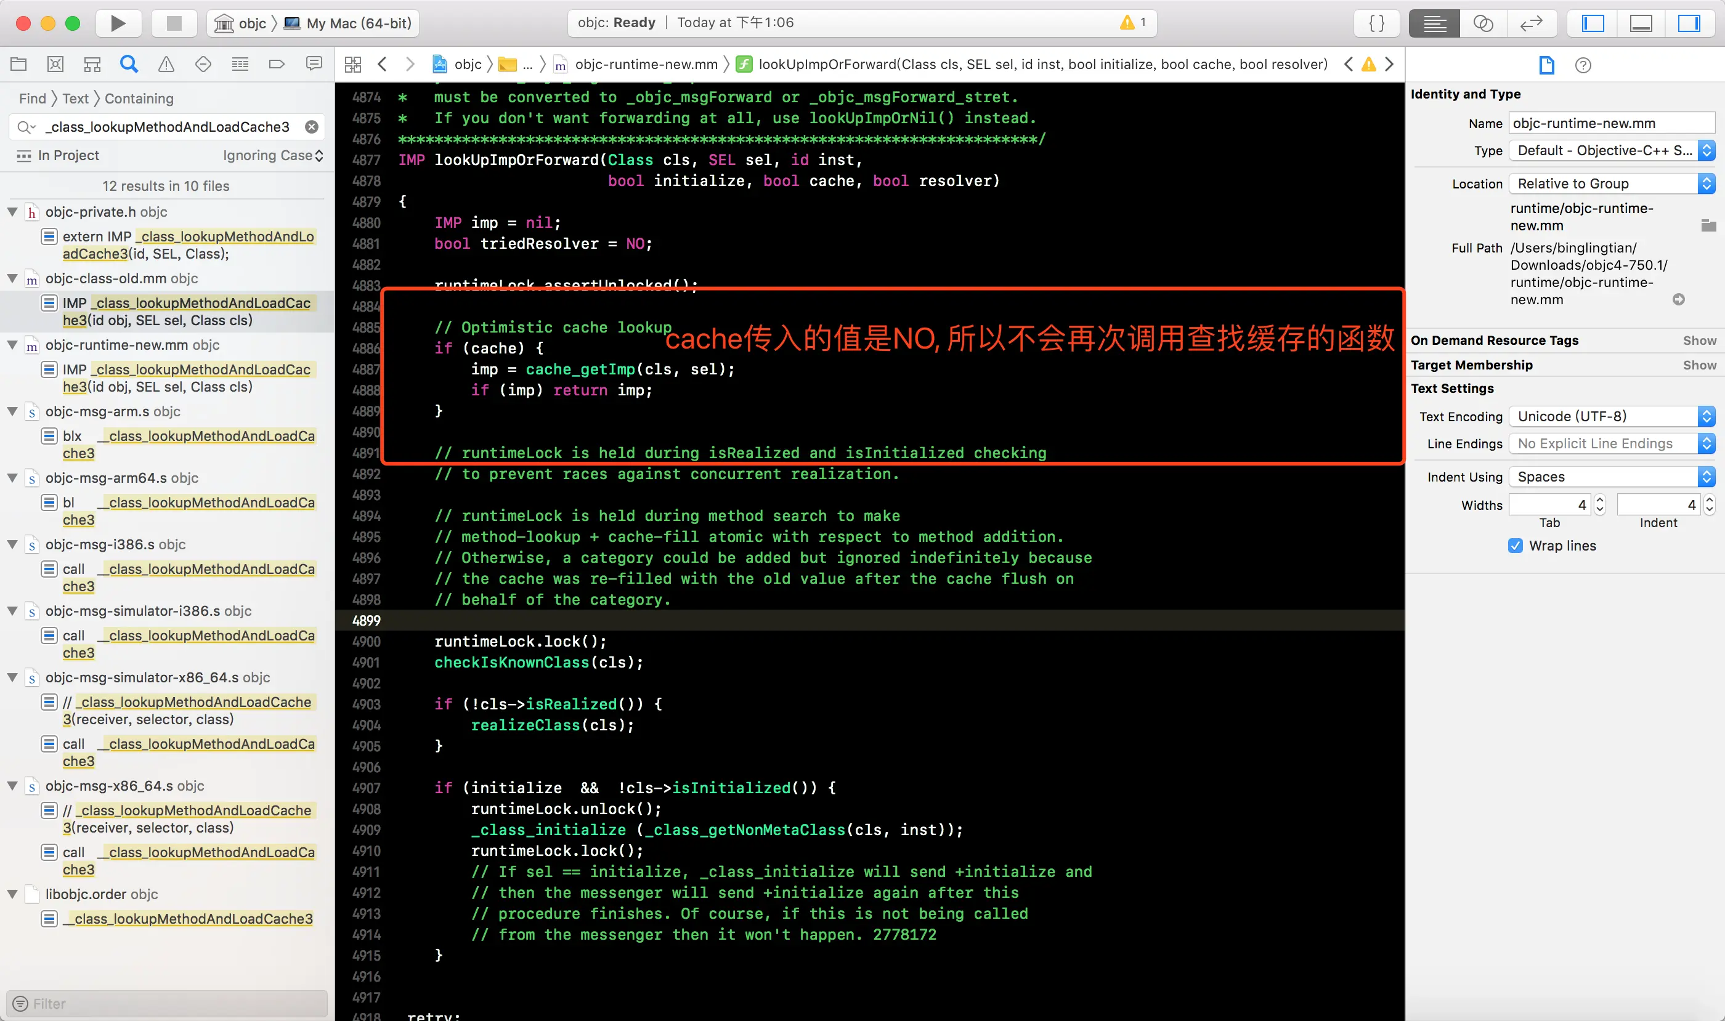
Task: Open the Text Encoding dropdown
Action: (x=1611, y=416)
